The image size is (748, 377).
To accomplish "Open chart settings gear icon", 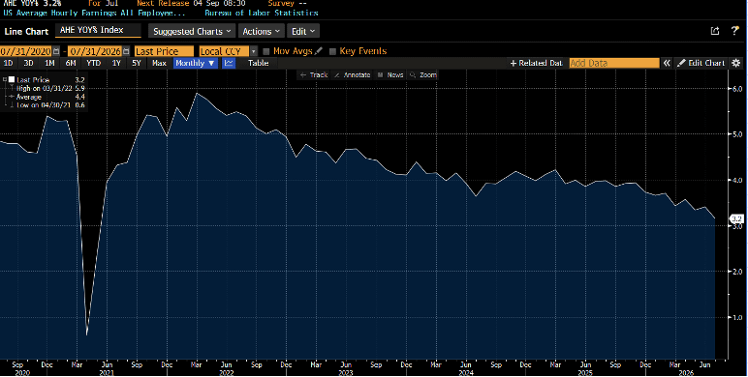I will coord(736,63).
